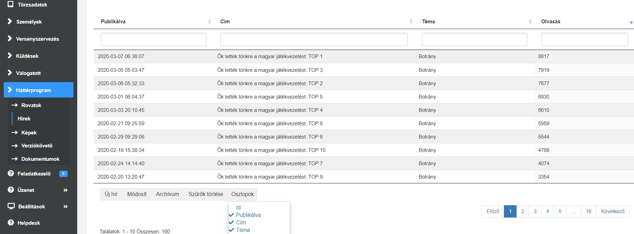The image size is (634, 234).
Task: Open the Dokumentumok submenu item
Action: pyautogui.click(x=40, y=159)
